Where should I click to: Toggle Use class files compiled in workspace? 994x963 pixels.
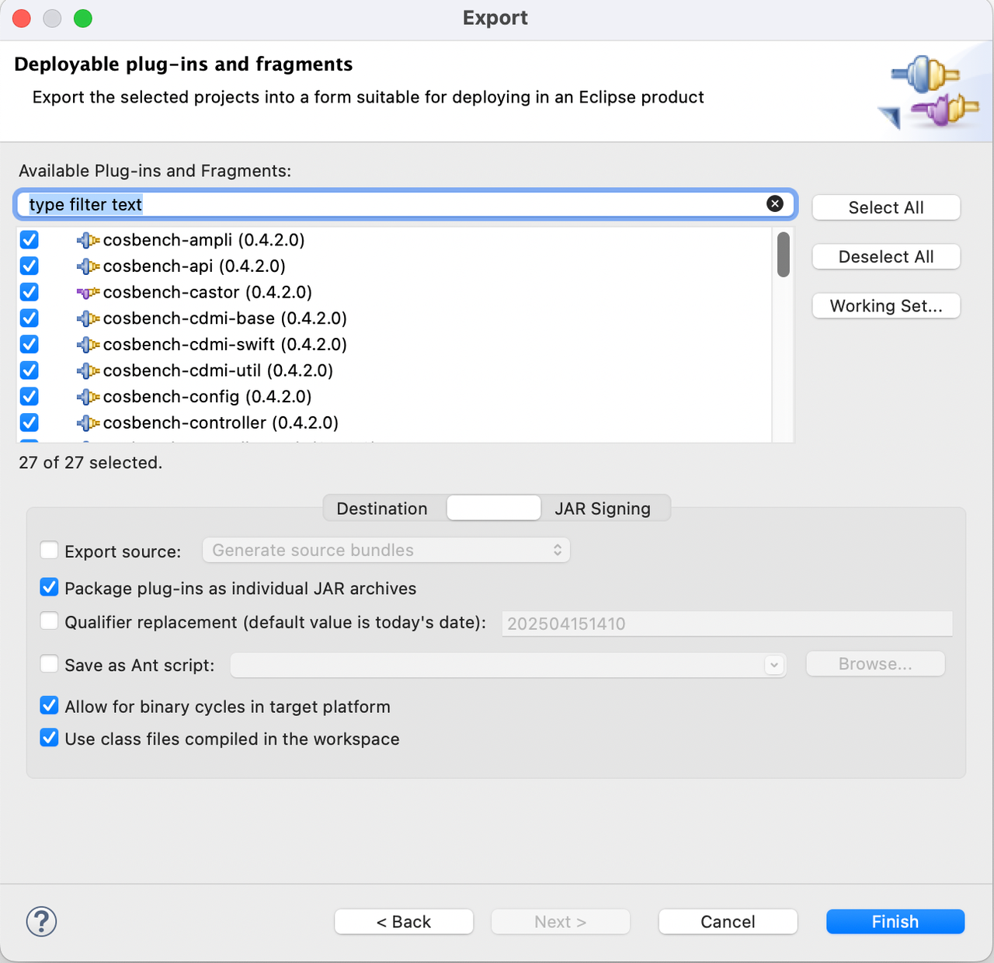pyautogui.click(x=49, y=738)
